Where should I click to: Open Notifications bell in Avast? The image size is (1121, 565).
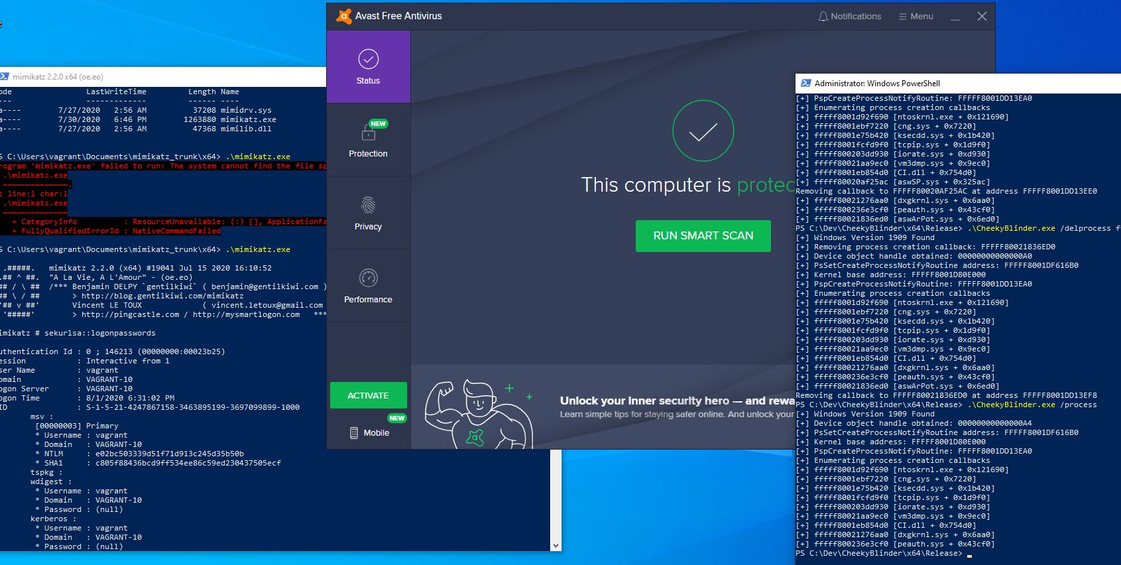coord(849,16)
